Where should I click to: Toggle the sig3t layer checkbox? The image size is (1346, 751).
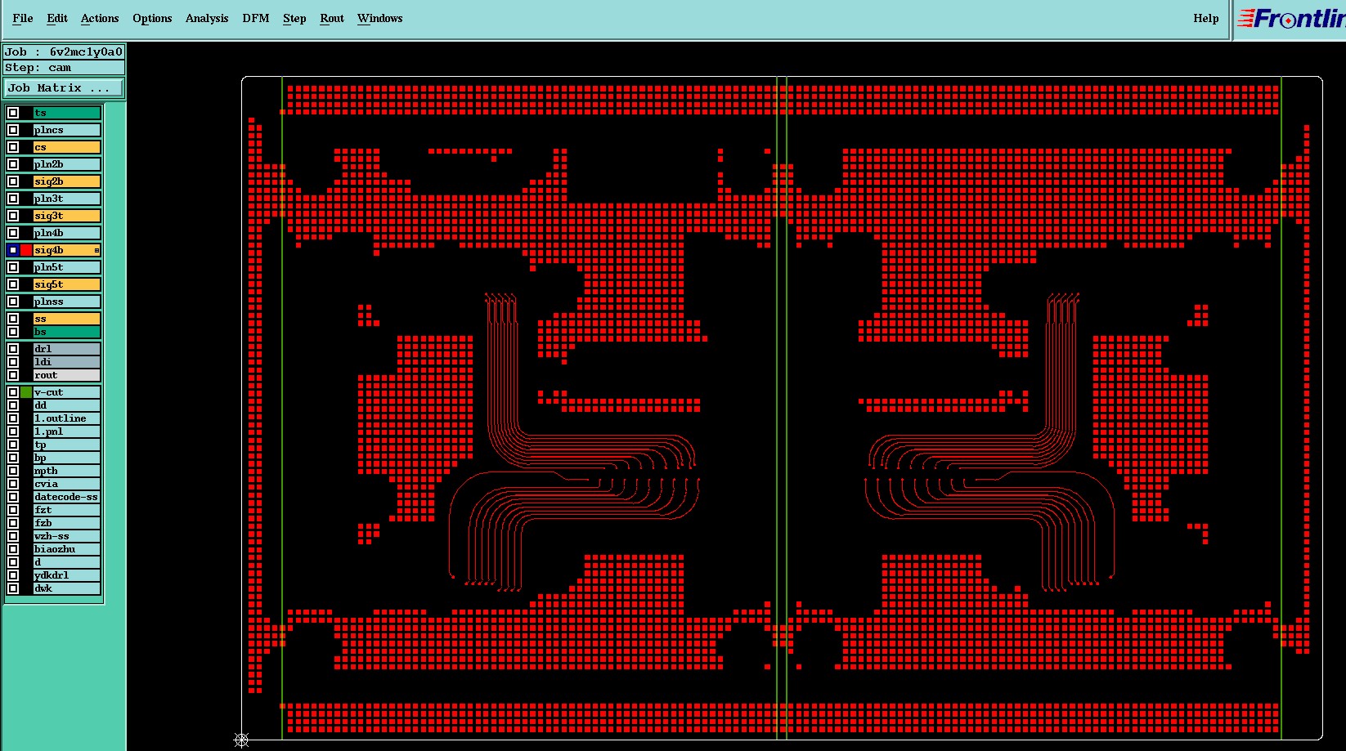click(13, 216)
